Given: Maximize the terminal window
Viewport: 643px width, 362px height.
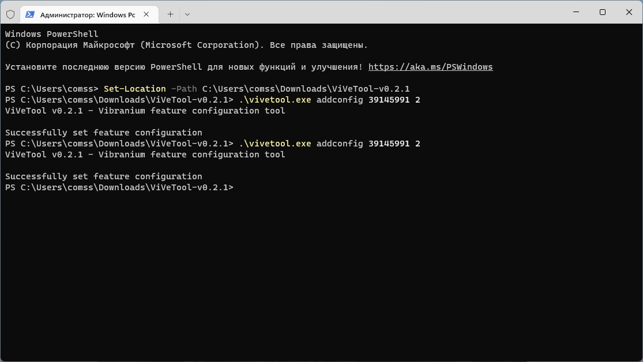Looking at the screenshot, I should (602, 12).
